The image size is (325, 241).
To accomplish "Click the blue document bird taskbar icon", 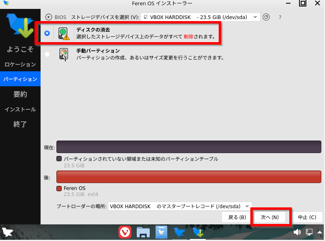I will [x=161, y=232].
